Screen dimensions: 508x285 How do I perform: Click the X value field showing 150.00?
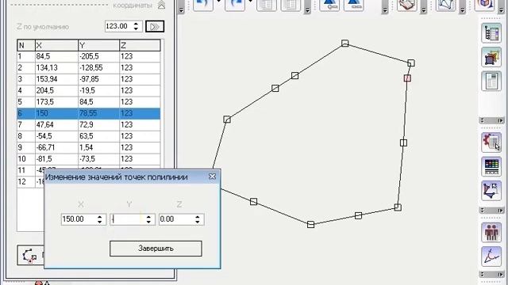tap(79, 219)
